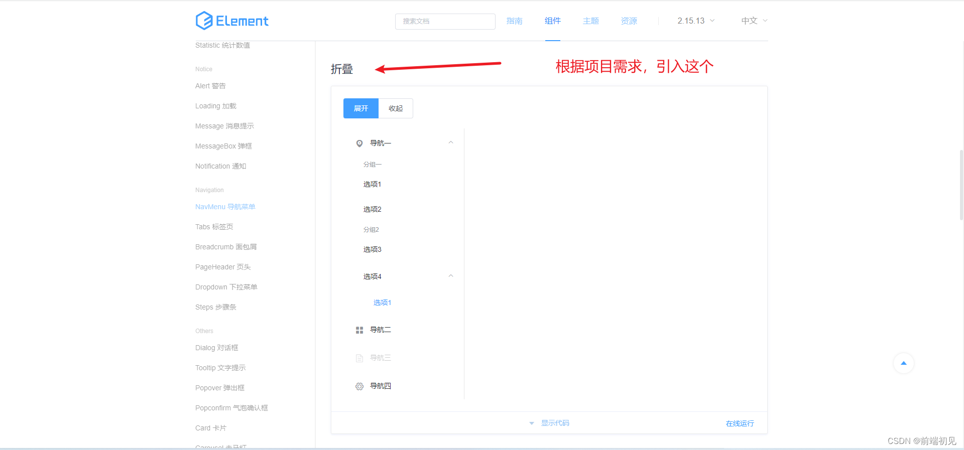Image resolution: width=964 pixels, height=450 pixels.
Task: Collapse the 选项4 submenu arrow
Action: click(x=451, y=276)
